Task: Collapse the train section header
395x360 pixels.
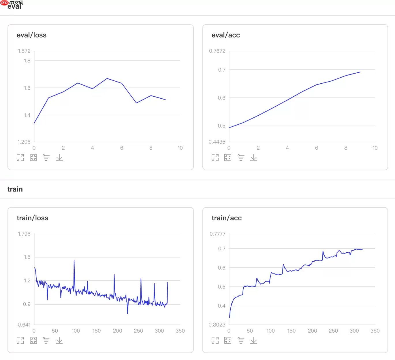Action: click(15, 189)
